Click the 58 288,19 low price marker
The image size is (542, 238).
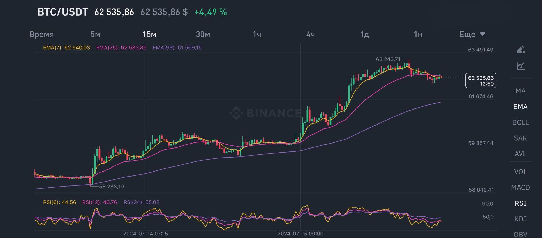111,187
